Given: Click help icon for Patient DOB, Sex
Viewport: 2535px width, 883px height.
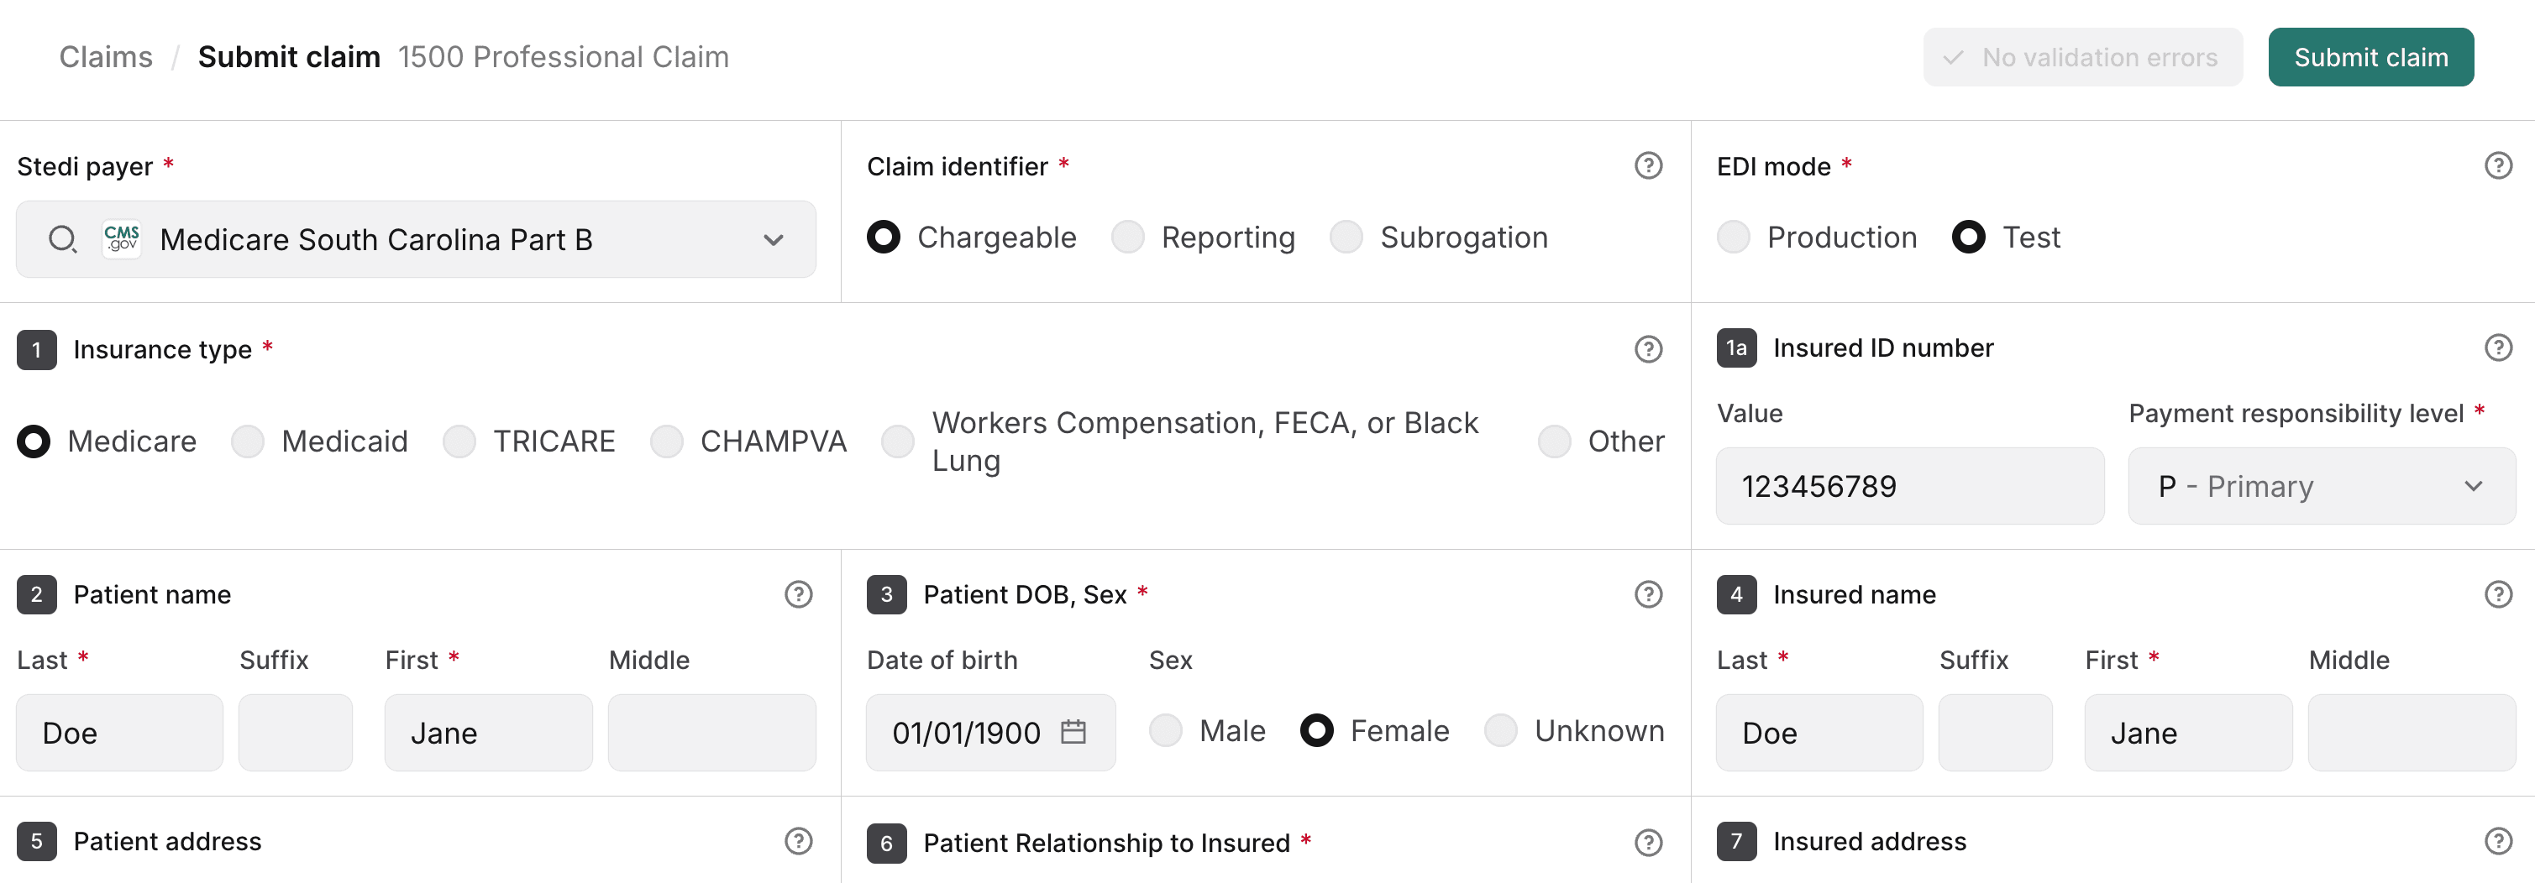Looking at the screenshot, I should tap(1648, 594).
